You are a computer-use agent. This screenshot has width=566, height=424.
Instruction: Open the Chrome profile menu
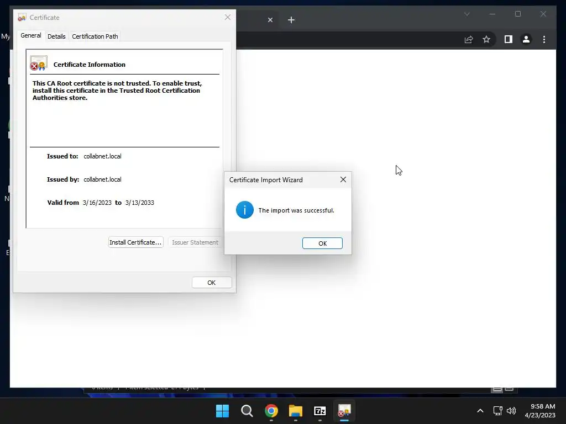coord(526,39)
